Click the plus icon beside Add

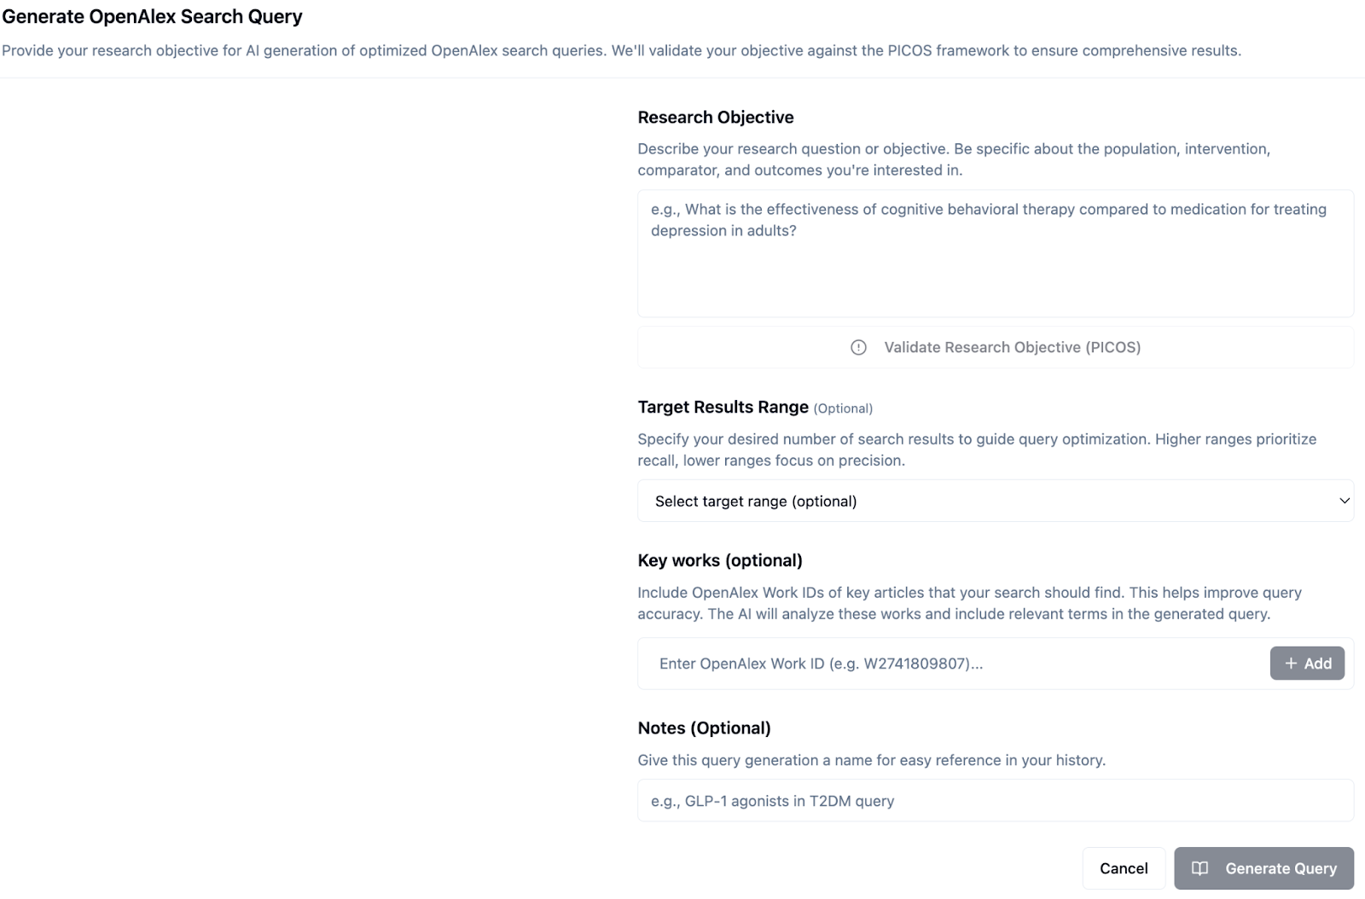point(1291,664)
